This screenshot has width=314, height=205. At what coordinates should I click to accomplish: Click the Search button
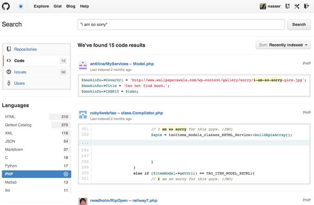point(299,25)
